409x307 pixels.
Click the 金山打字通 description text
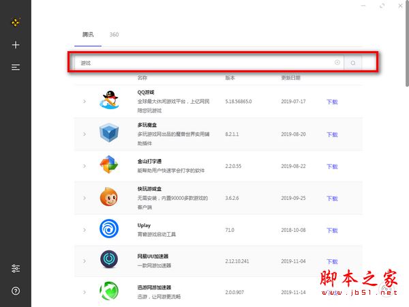point(171,171)
